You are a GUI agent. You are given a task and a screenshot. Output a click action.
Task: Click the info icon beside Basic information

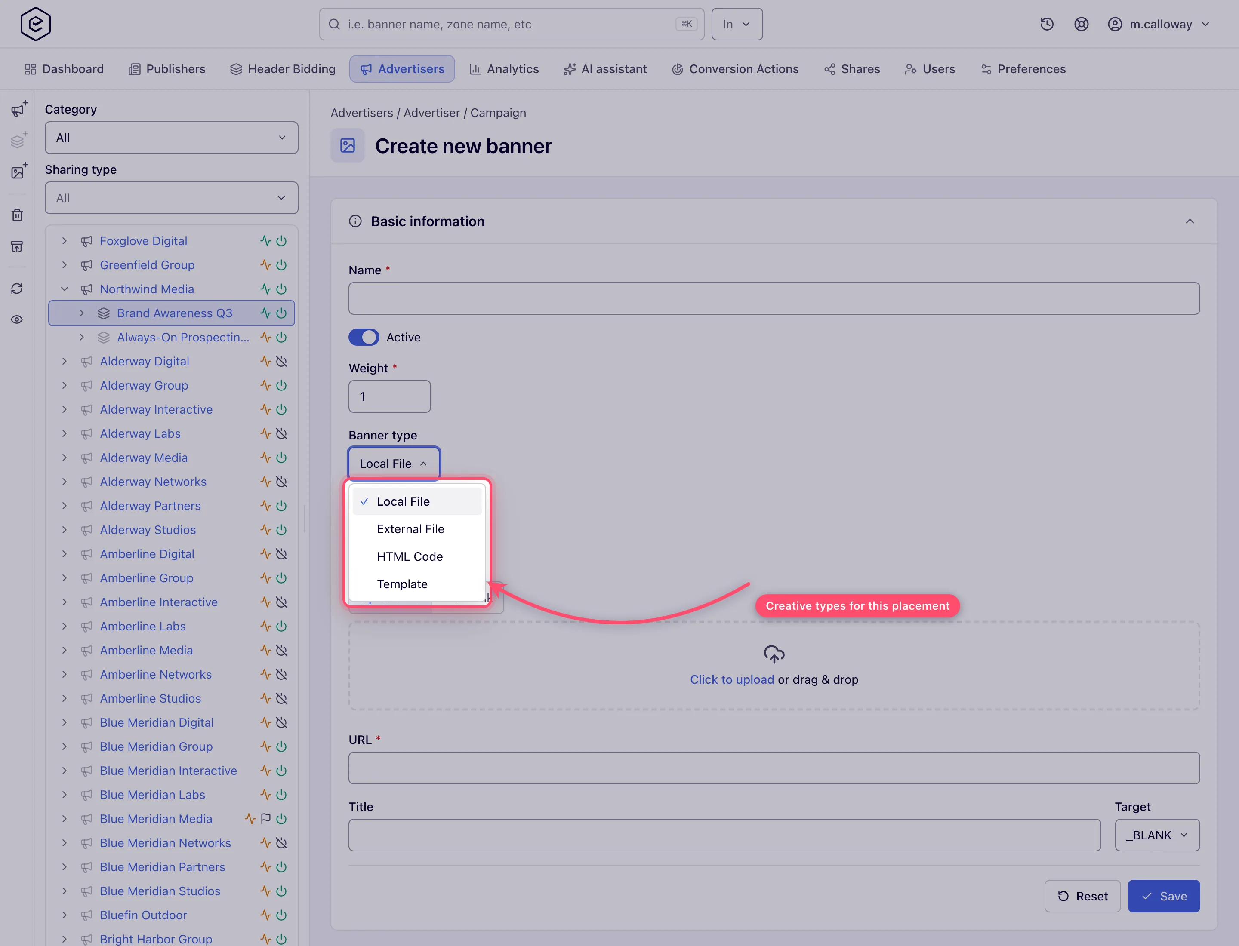click(x=355, y=221)
